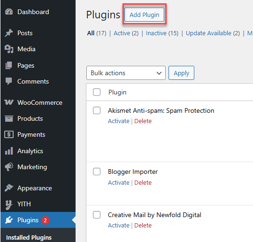Click the Payments dollar icon
Viewport: 253px width, 242px height.
click(9, 134)
